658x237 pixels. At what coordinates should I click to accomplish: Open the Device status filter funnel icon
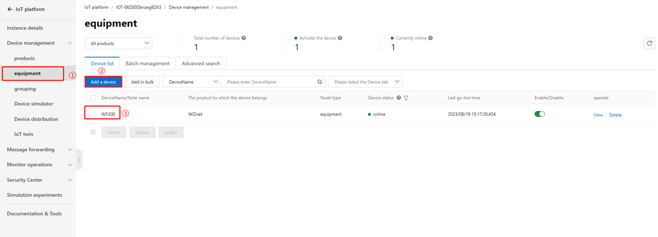[x=407, y=98]
